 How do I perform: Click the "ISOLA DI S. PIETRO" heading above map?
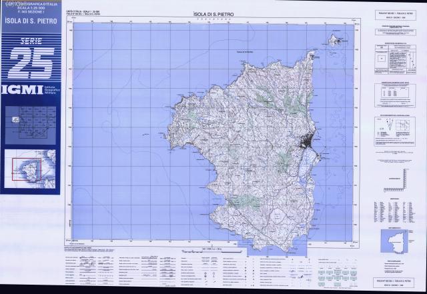click(213, 15)
